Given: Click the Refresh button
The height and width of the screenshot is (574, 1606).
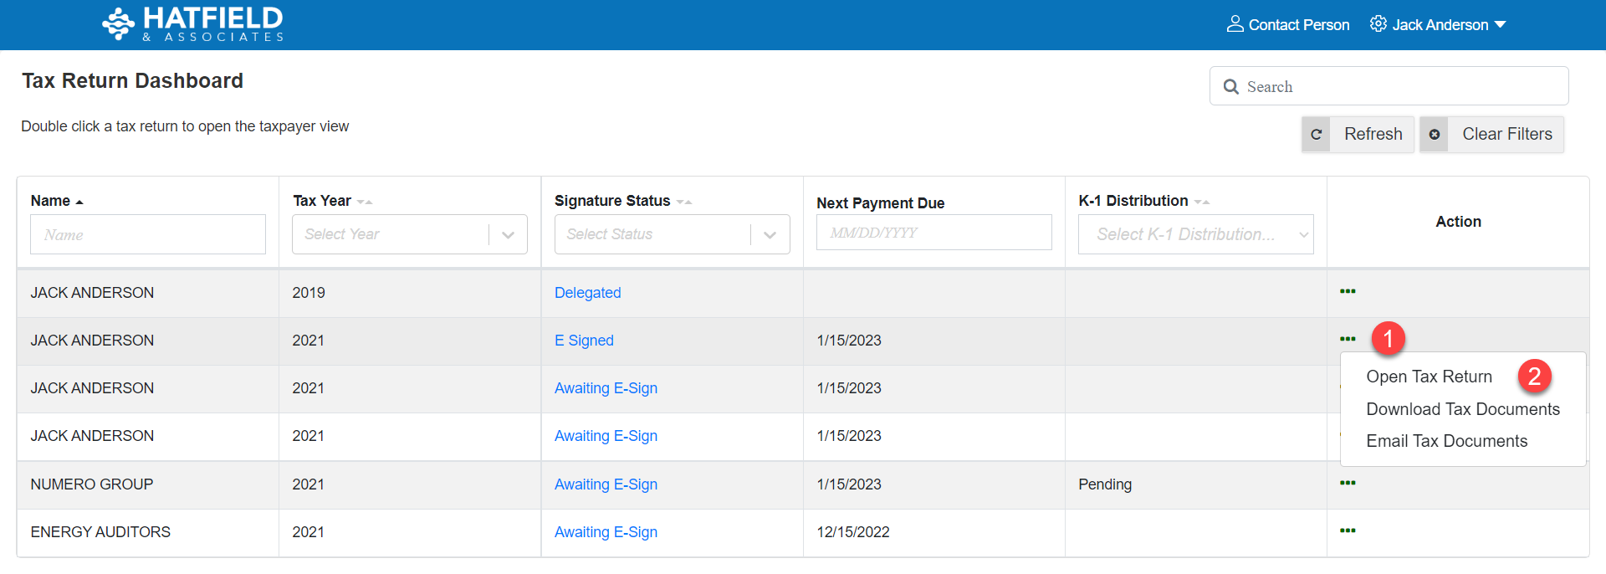Looking at the screenshot, I should click(1358, 134).
